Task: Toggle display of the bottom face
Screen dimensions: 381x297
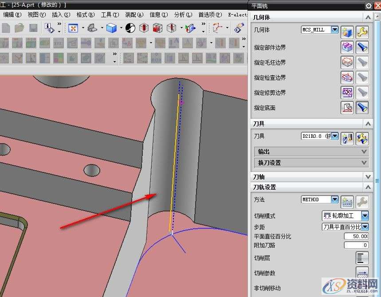Action: click(363, 107)
